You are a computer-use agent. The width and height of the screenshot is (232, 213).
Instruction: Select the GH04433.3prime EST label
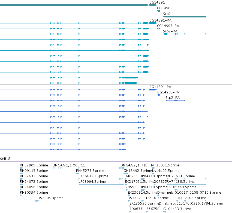pos(177,209)
